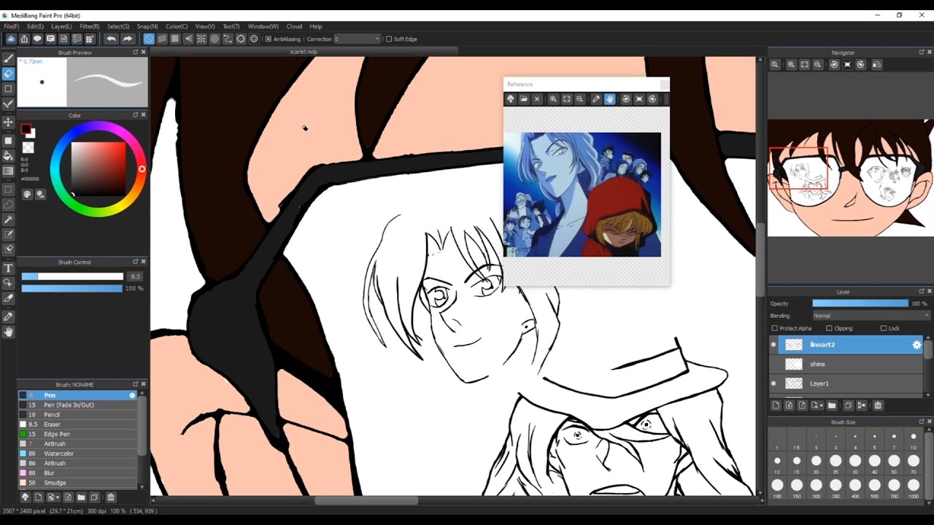
Task: Select the Edge Pen brush
Action: pyautogui.click(x=77, y=434)
